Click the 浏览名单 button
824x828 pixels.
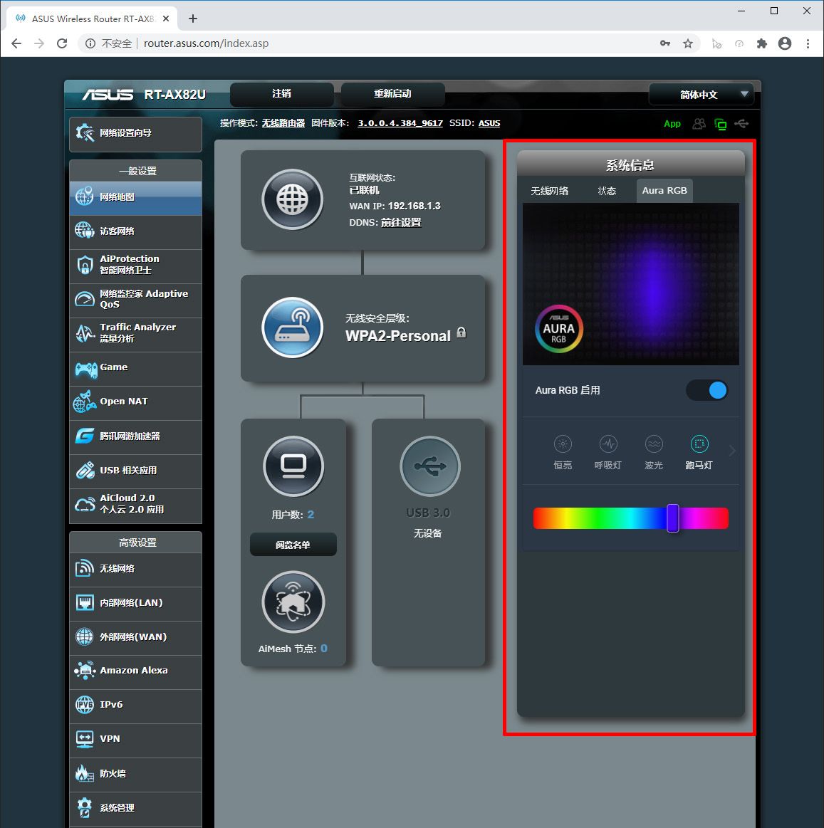293,545
